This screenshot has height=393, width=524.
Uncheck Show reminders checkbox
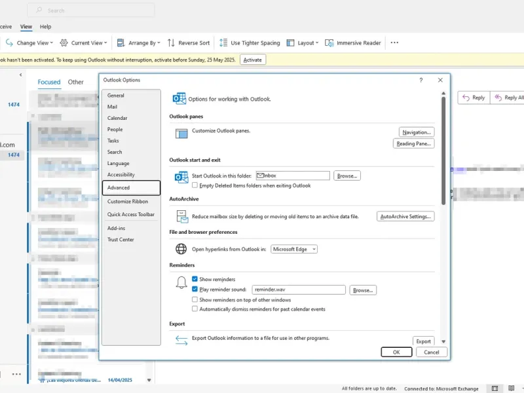click(195, 279)
